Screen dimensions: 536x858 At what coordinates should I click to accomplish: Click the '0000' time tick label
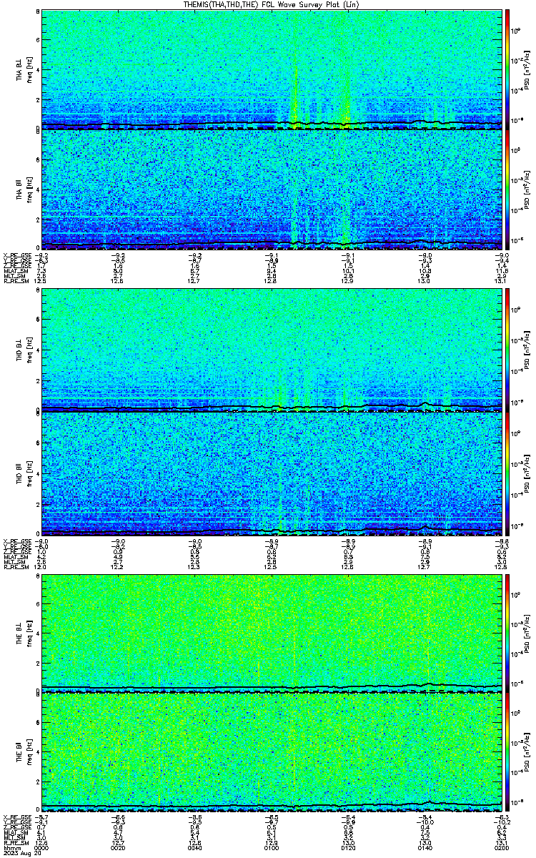click(x=41, y=848)
